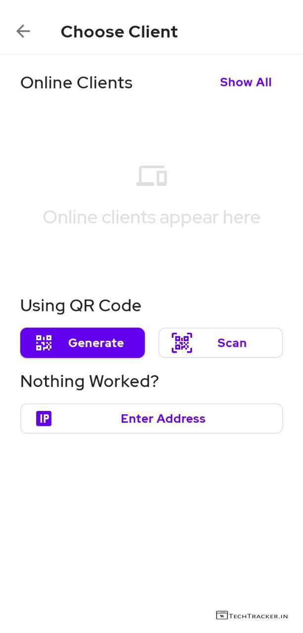Select the Enter Address text label
303x633 pixels.
pyautogui.click(x=163, y=418)
